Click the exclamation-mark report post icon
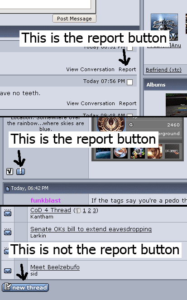 20,171
